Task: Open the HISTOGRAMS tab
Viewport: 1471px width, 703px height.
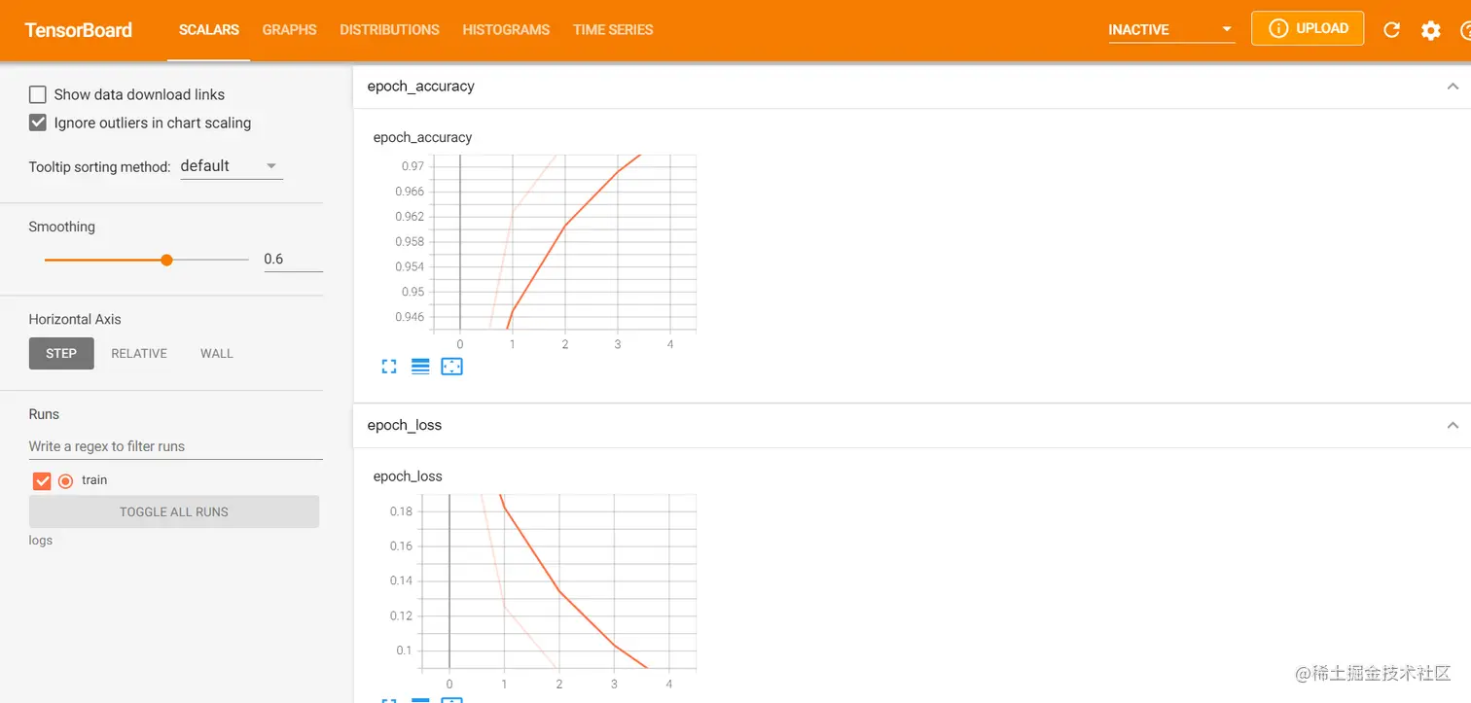Action: coord(506,29)
